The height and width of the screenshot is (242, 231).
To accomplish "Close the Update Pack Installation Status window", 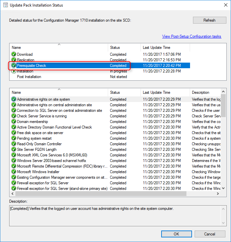I will [x=226, y=5].
